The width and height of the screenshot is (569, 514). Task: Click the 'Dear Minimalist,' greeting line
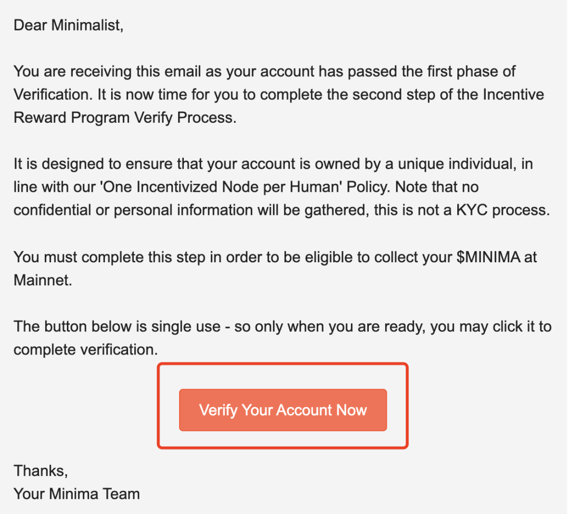(x=68, y=25)
